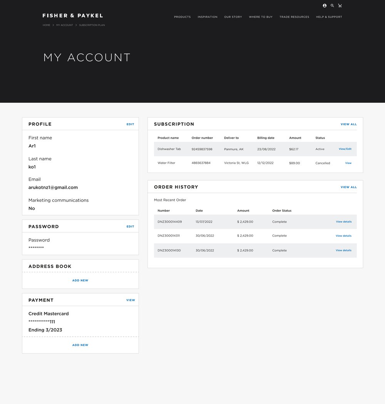The height and width of the screenshot is (404, 385).
Task: Add new address in Address Book
Action: click(x=80, y=280)
